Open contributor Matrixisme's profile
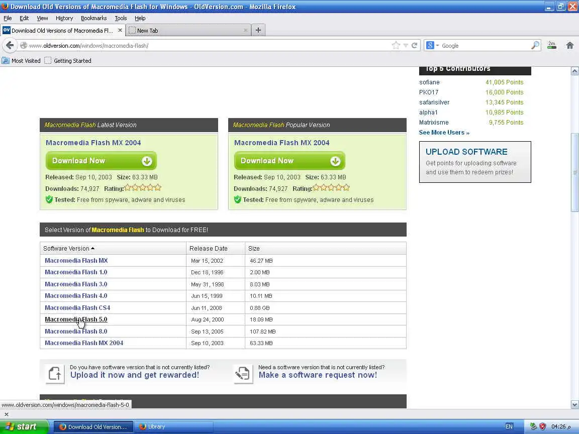Image resolution: width=579 pixels, height=434 pixels. 434,123
